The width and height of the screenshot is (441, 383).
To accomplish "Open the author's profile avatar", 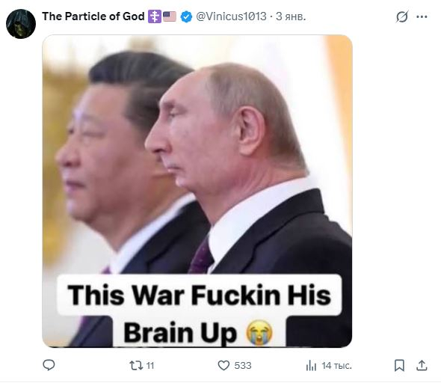I will pos(21,24).
